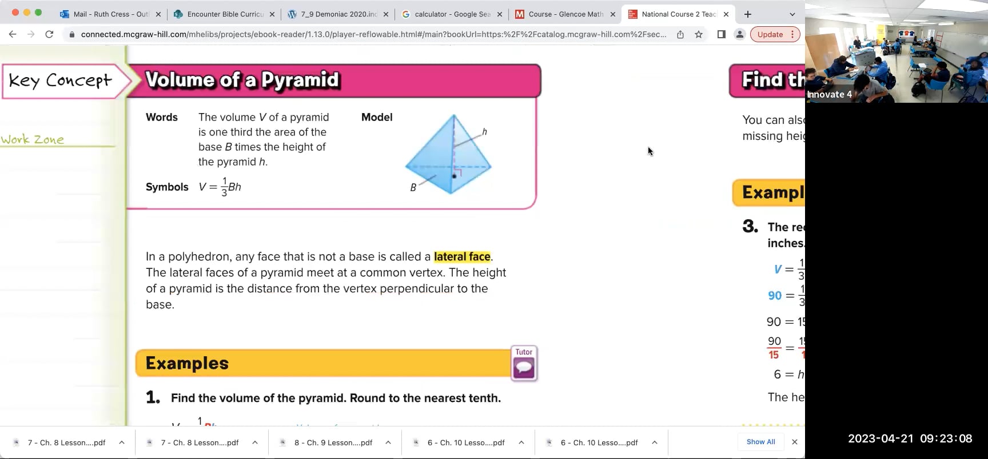This screenshot has width=988, height=459.
Task: Close the Course - Glencoe Math tab
Action: coord(613,14)
